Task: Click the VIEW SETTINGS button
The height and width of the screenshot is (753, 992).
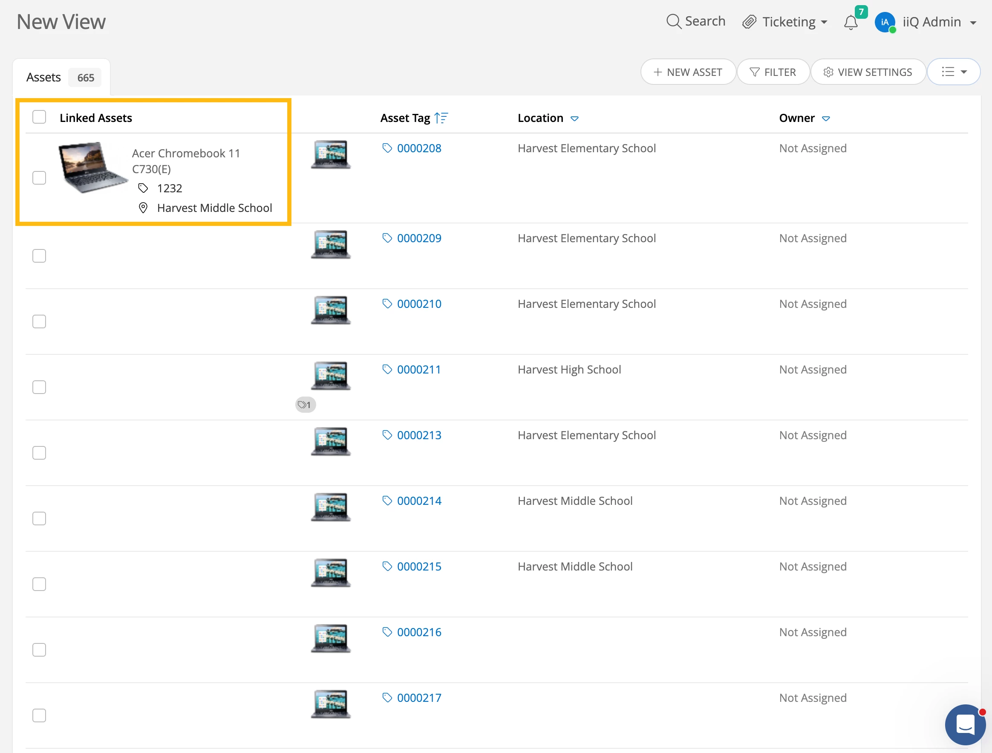Action: pyautogui.click(x=868, y=72)
